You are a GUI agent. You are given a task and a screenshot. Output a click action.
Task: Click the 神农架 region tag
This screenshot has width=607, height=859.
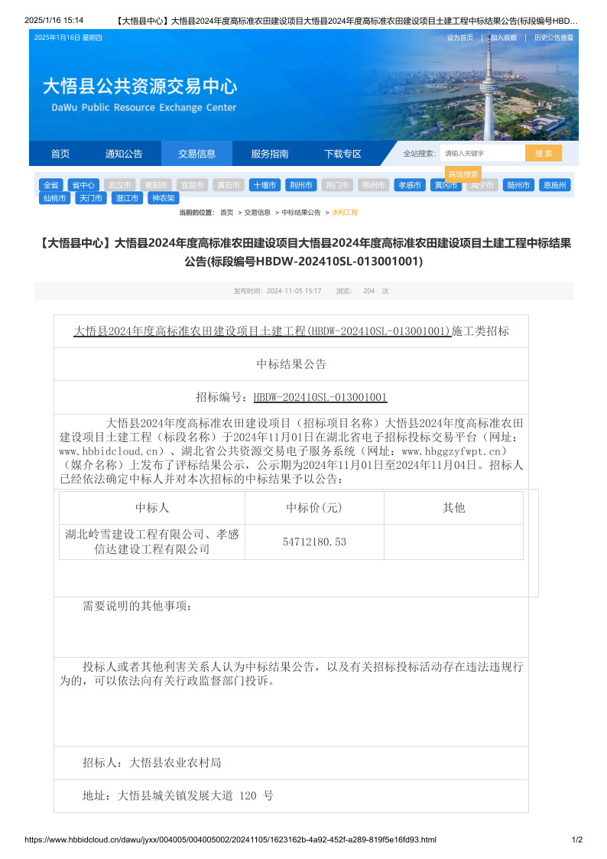163,198
